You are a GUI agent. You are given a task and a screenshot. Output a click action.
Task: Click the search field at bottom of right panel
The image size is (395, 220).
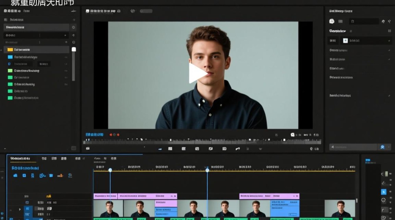point(353,147)
